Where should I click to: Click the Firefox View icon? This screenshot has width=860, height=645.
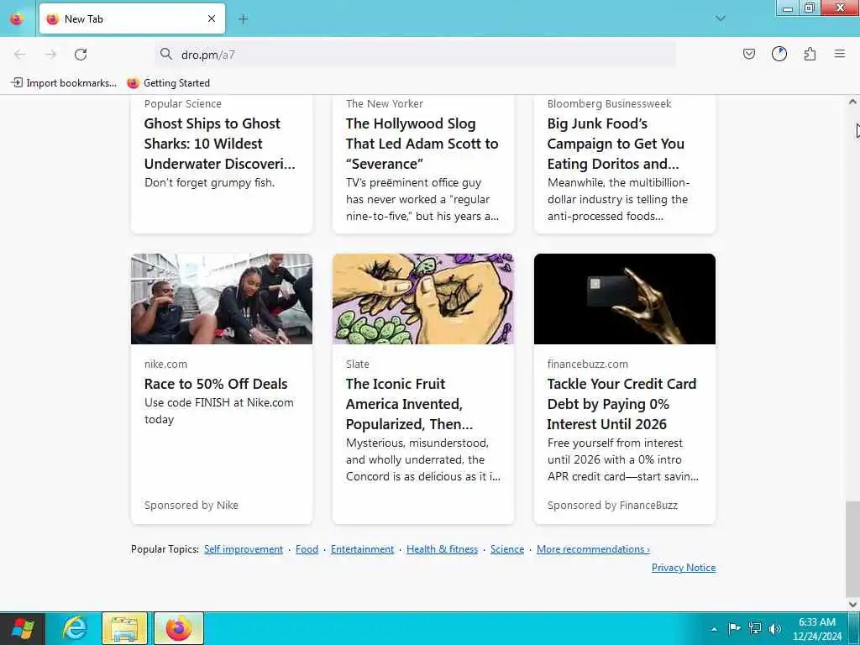[x=17, y=18]
